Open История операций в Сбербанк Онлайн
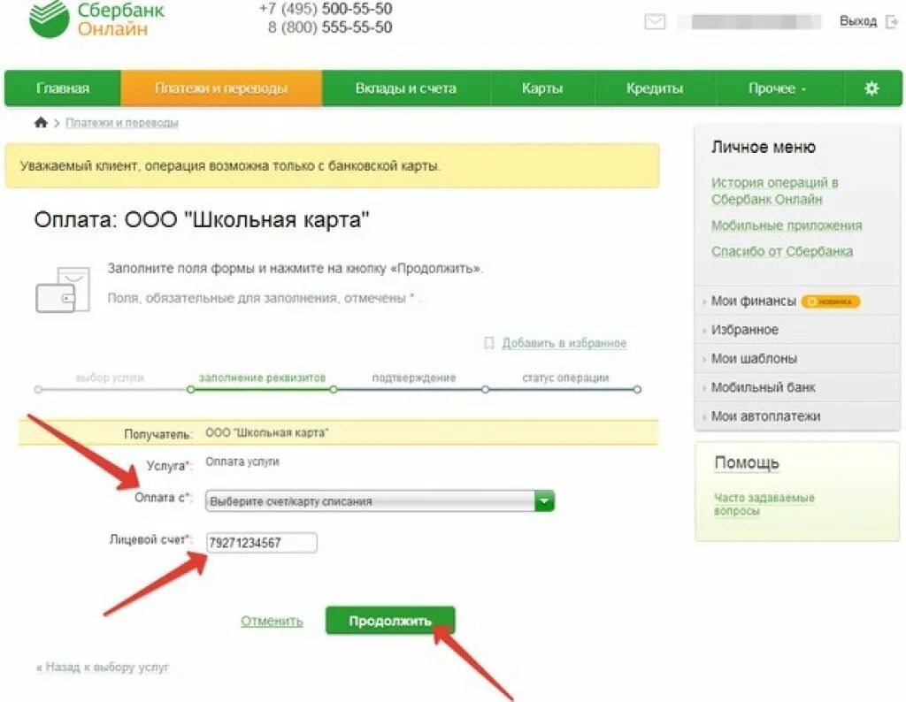The height and width of the screenshot is (702, 906). coord(774,191)
